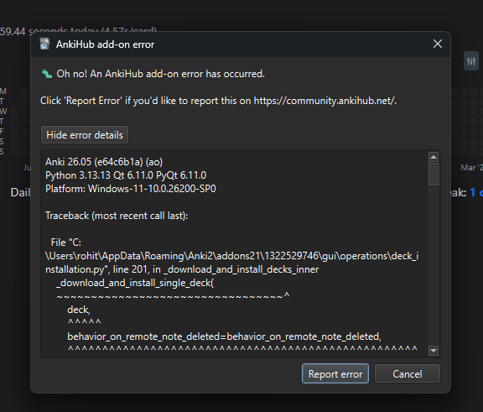Image resolution: width=483 pixels, height=412 pixels.
Task: Close the AnkiHub add-on error window
Action: [x=438, y=44]
